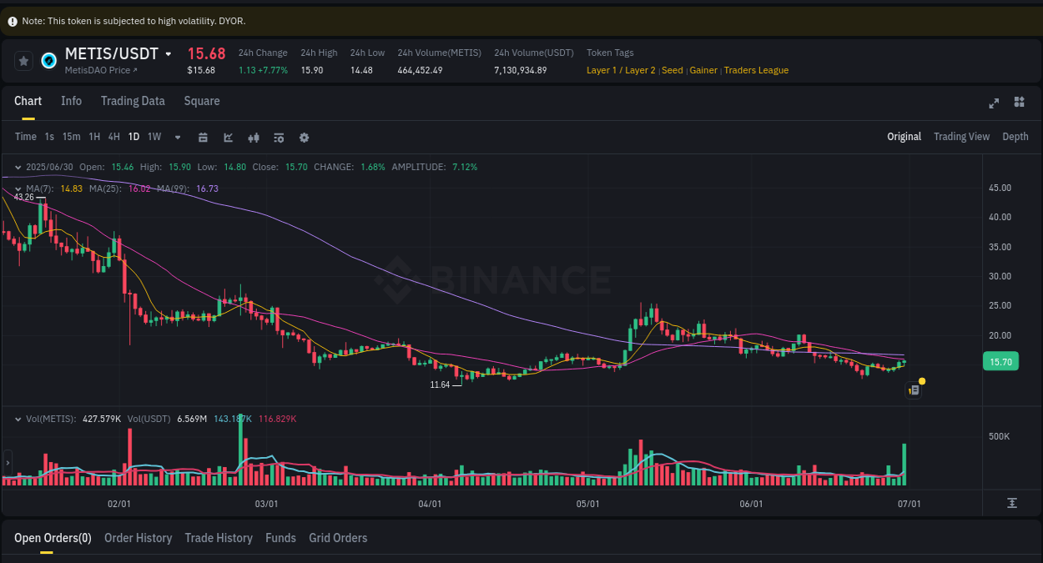1043x563 pixels.
Task: Select the chart drawing/edit icon
Action: coord(228,137)
